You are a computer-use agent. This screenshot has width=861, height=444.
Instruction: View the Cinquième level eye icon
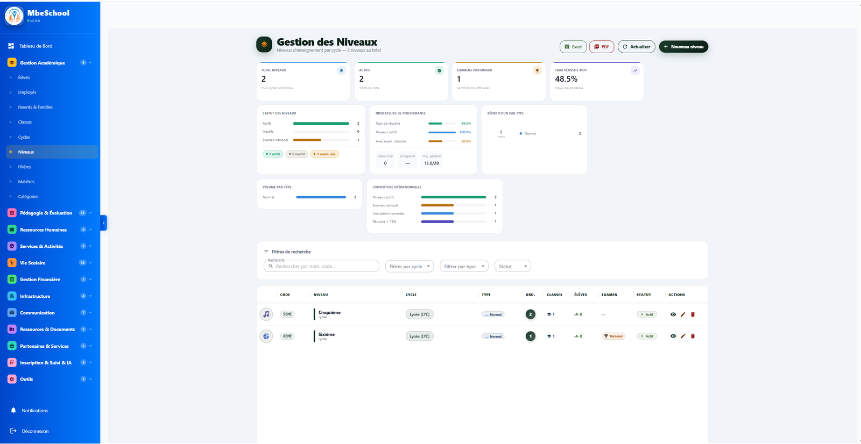click(x=673, y=314)
